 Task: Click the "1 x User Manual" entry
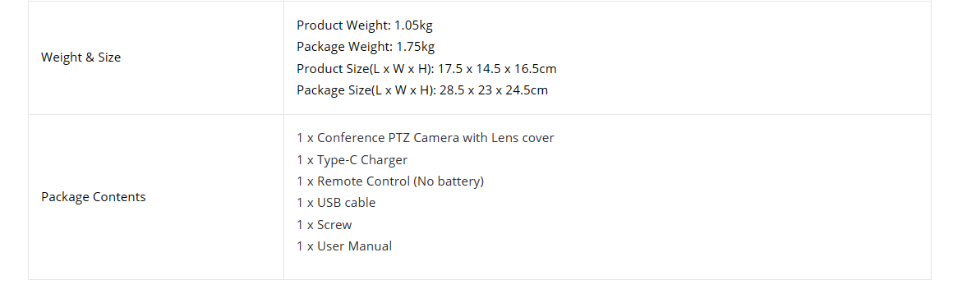click(344, 246)
